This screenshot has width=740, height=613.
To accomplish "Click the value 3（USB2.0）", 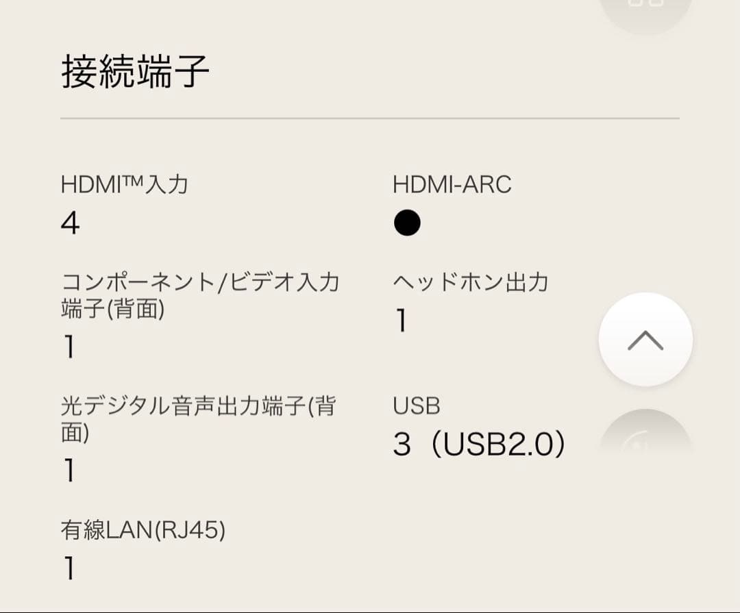I will coord(480,443).
